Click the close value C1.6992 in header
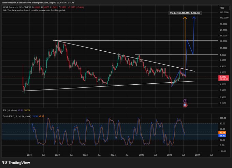The image size is (232, 168). point(62,7)
